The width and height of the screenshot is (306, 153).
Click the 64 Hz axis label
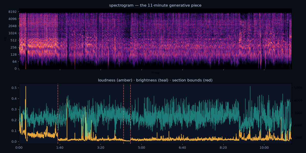click(x=15, y=62)
